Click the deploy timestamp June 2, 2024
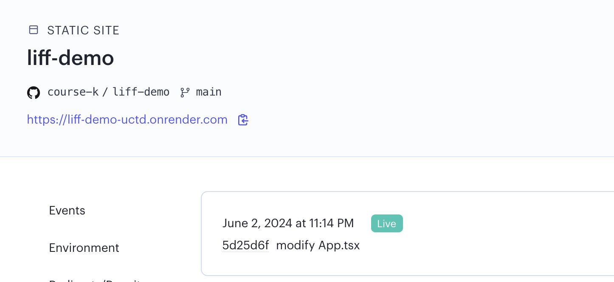Viewport: 614px width, 282px height. 288,223
